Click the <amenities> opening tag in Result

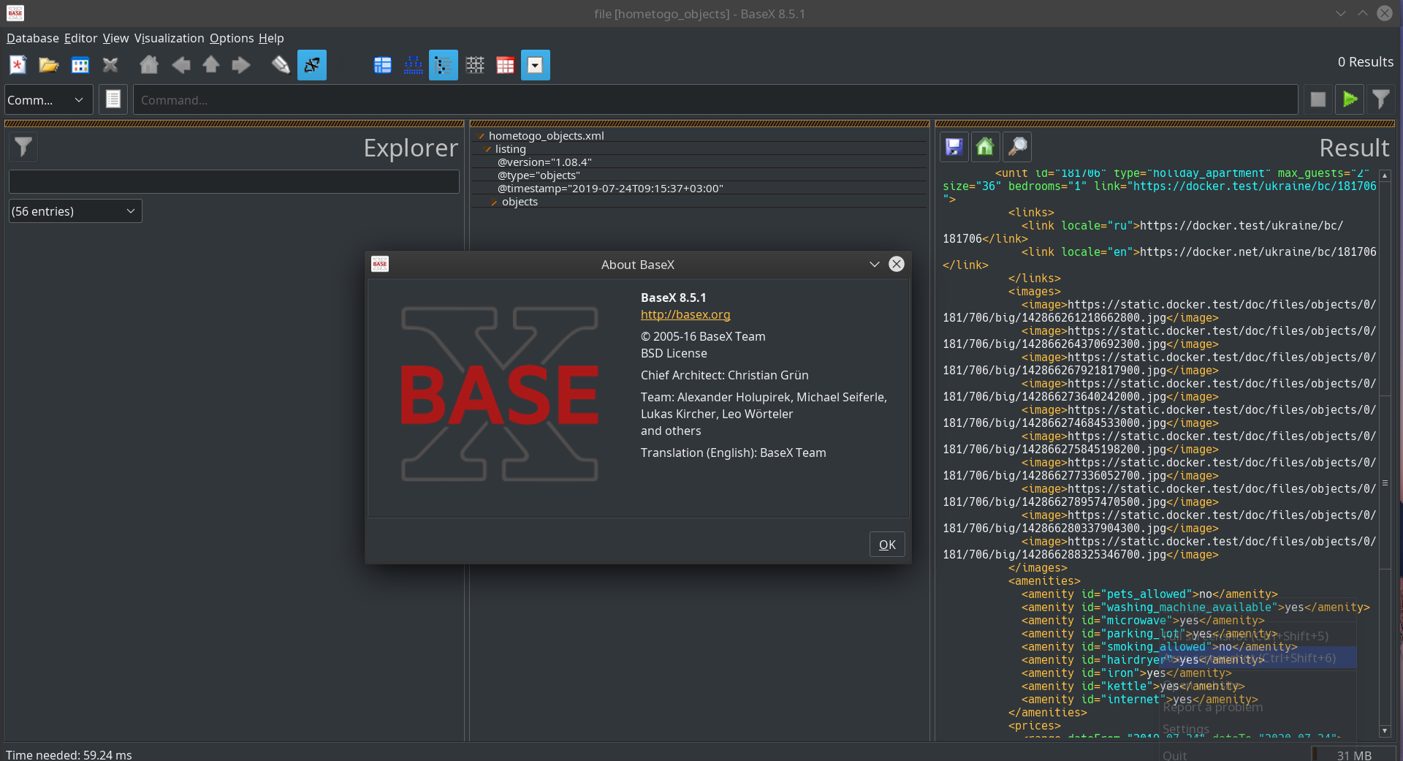1044,581
